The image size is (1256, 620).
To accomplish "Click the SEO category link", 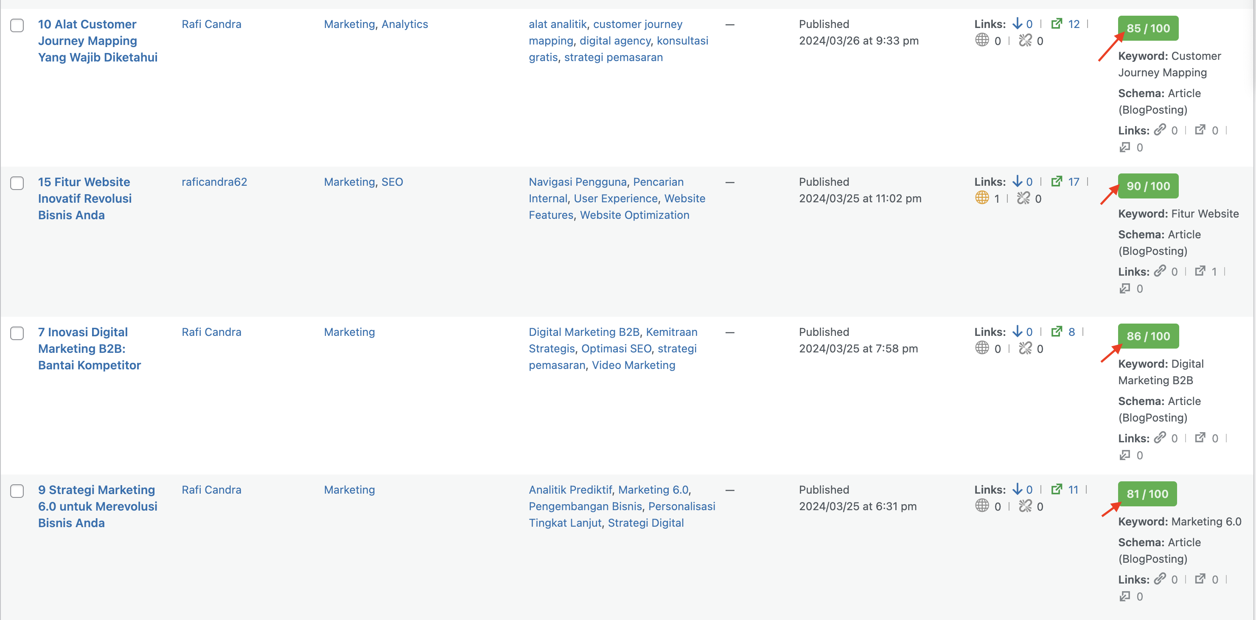I will [392, 182].
